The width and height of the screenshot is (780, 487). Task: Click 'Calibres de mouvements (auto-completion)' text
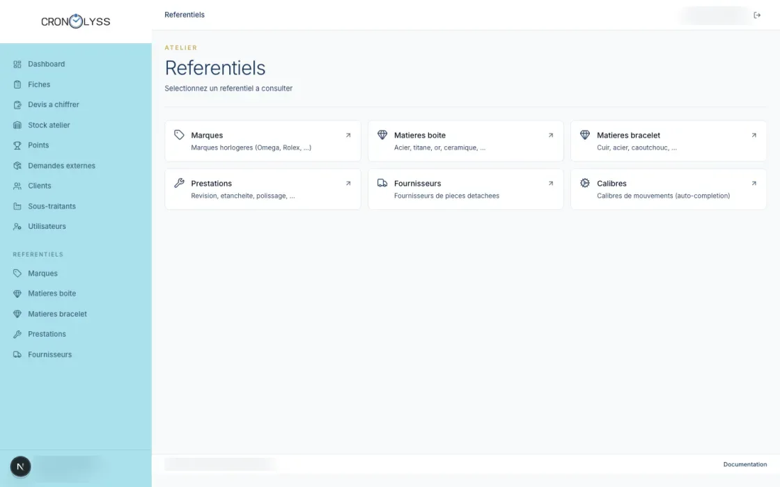(664, 195)
